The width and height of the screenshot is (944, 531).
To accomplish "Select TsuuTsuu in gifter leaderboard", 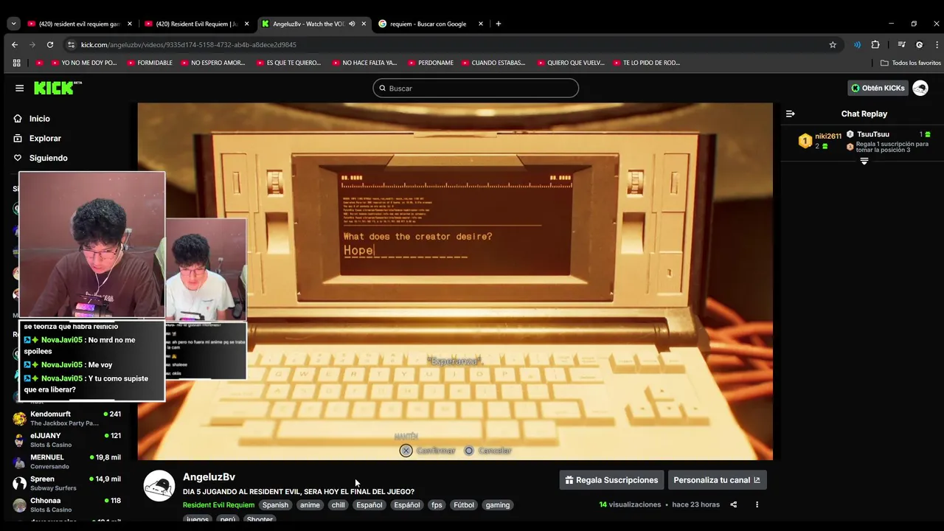I will click(873, 134).
